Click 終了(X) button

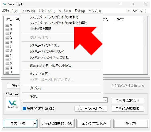tap(131, 123)
